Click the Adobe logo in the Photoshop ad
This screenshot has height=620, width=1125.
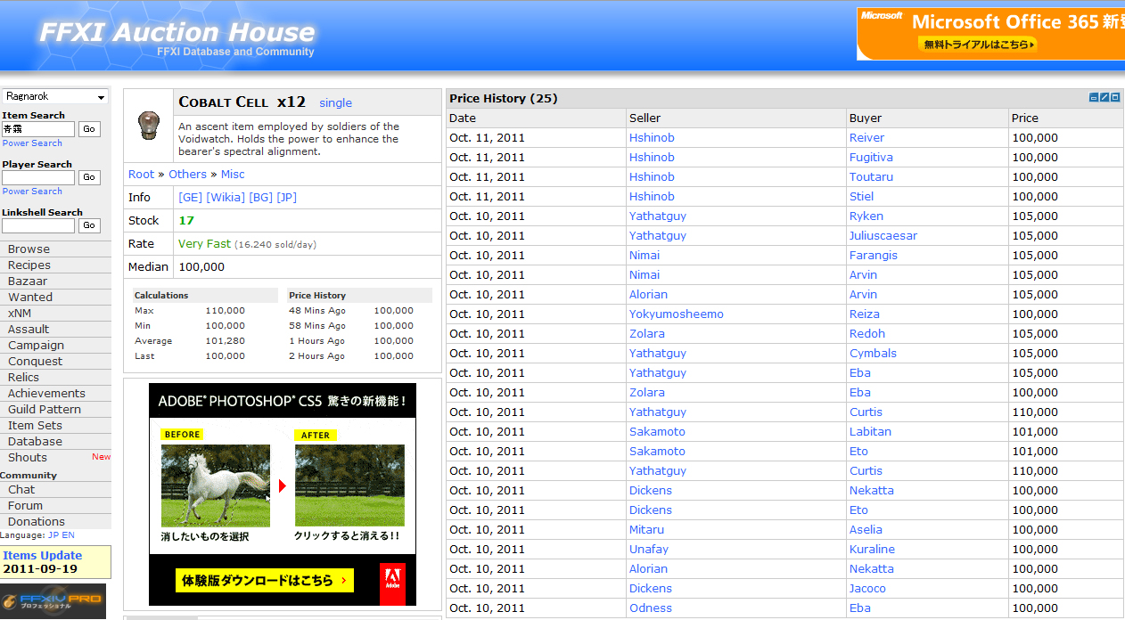[392, 583]
